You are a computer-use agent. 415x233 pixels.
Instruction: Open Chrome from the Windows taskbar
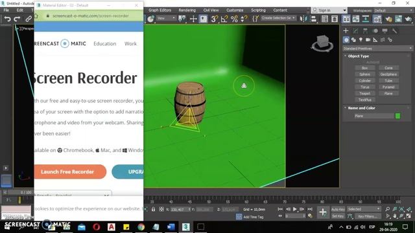coord(141,227)
